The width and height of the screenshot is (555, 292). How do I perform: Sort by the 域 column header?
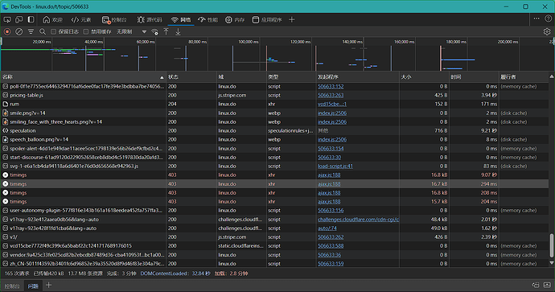(241, 76)
